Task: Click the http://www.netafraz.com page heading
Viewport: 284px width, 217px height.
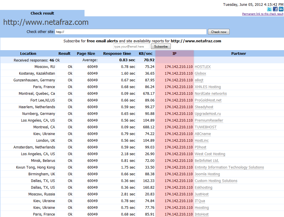Action: tap(46, 22)
